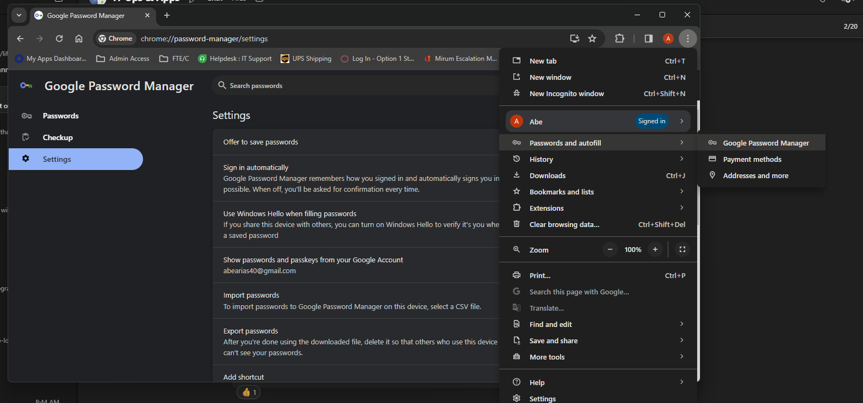Click the Search passwords field
This screenshot has width=863, height=403.
(x=355, y=85)
